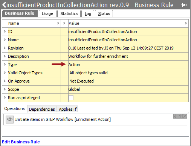
Task: Click the Name column header arrow
Action: [x=58, y=23]
